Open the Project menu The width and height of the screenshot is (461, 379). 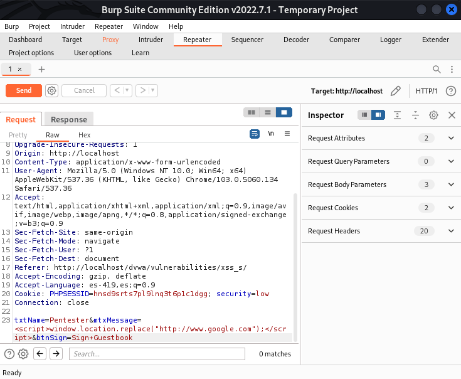click(x=40, y=26)
